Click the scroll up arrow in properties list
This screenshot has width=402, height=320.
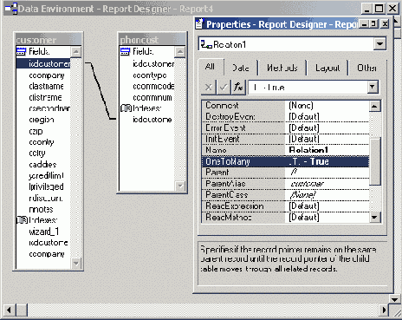[x=374, y=106]
